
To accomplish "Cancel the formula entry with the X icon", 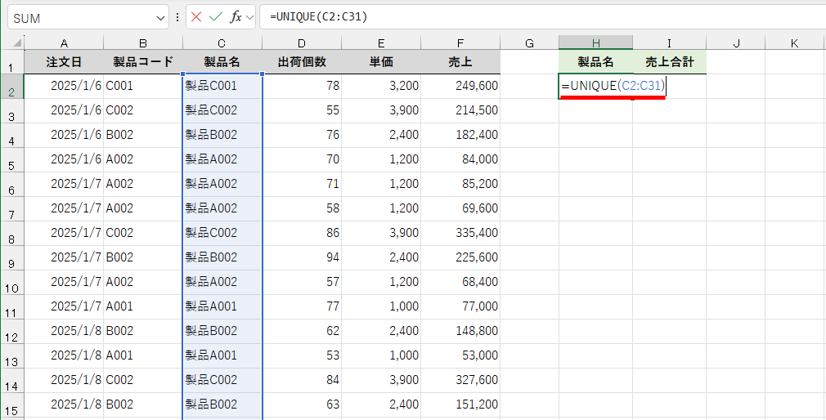I will click(x=196, y=17).
